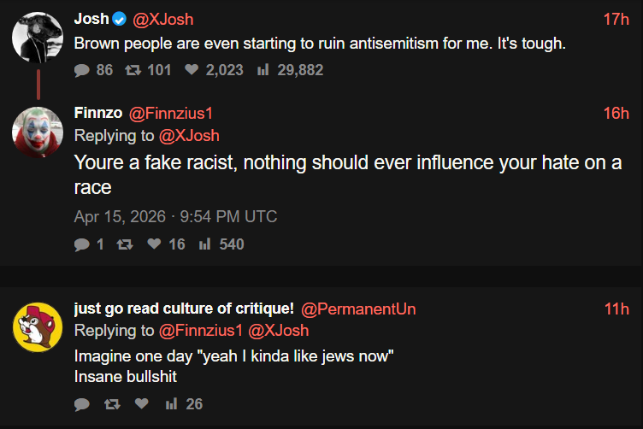The height and width of the screenshot is (429, 643).
Task: Click the reply icon on PermanentUn's post
Action: (82, 403)
